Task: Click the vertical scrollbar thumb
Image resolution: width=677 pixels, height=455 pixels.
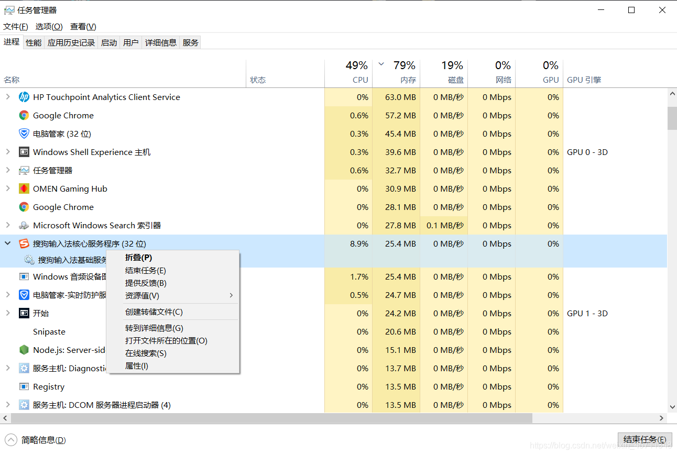Action: [x=672, y=118]
